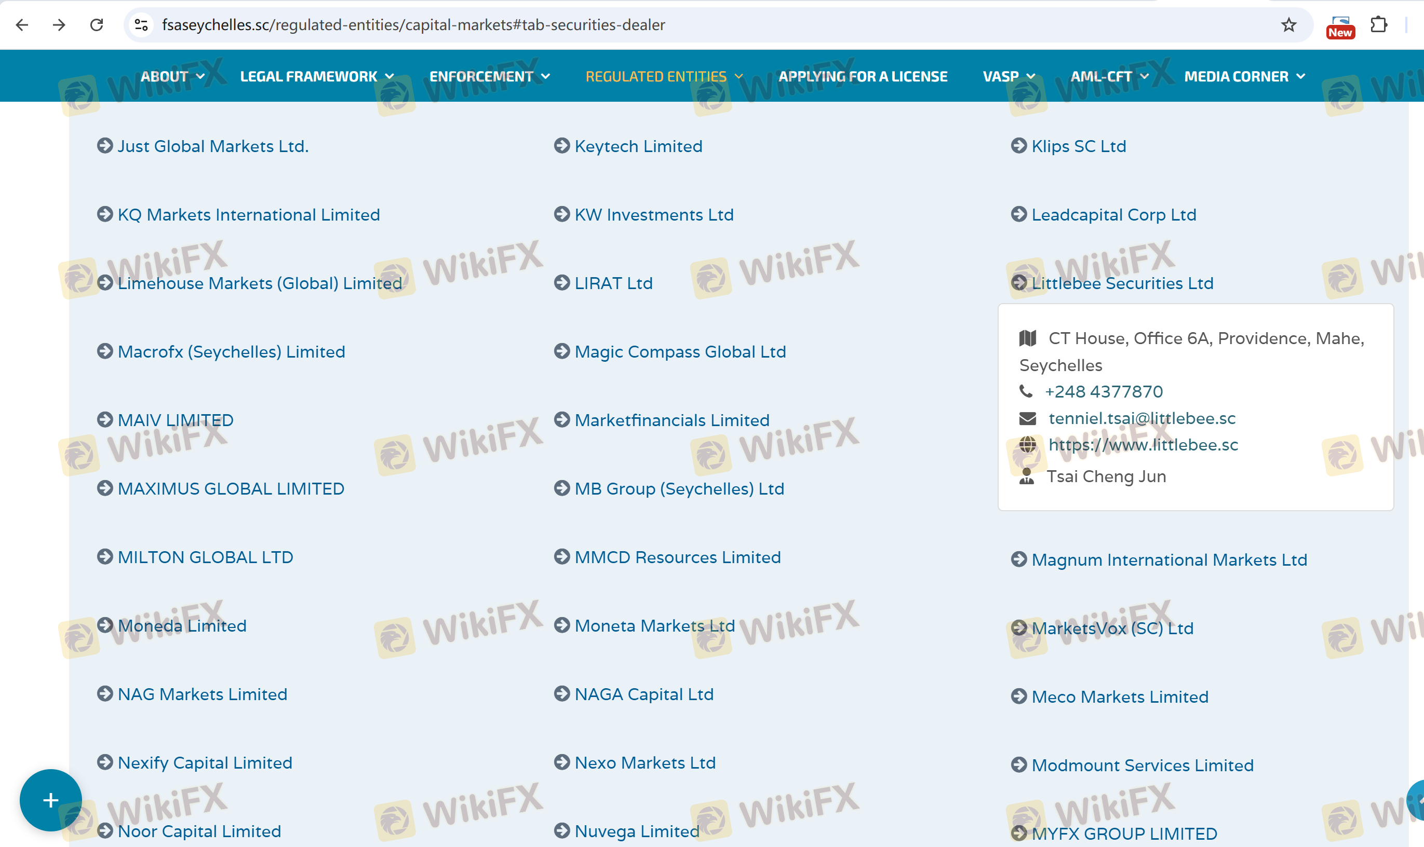Open the browser extensions puzzle icon
Image resolution: width=1424 pixels, height=847 pixels.
tap(1378, 24)
